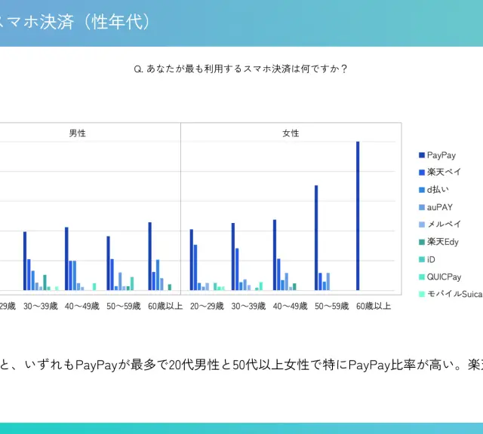The width and height of the screenshot is (483, 434).
Task: Click the 男性 60歳以上 axis label
Action: click(165, 306)
